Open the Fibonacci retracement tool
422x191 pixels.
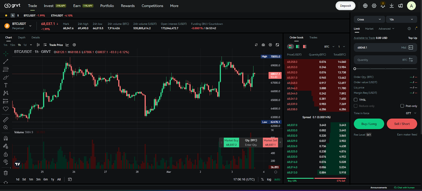pyautogui.click(x=6, y=70)
